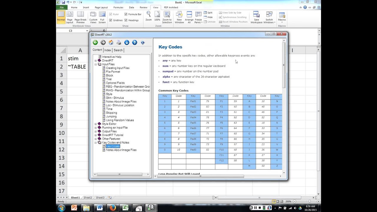Viewport: 377px width, 212px height.
Task: Click the help tree horizontal scrollbar
Action: (119, 174)
